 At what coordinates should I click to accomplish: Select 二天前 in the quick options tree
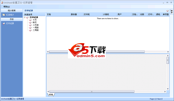coord(36,25)
